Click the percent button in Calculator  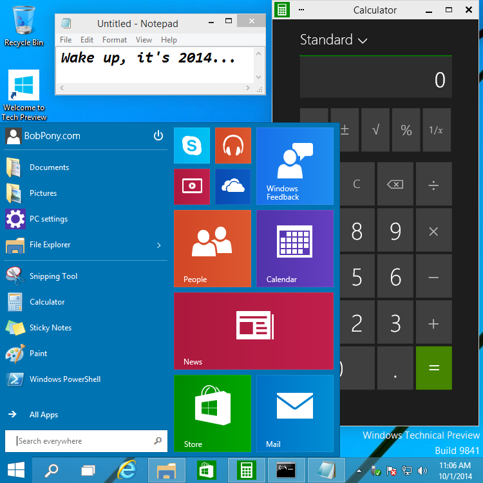tap(406, 129)
